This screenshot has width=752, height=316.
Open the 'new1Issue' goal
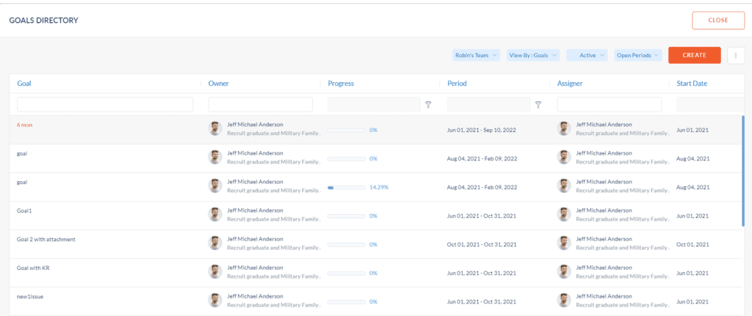[x=30, y=297]
